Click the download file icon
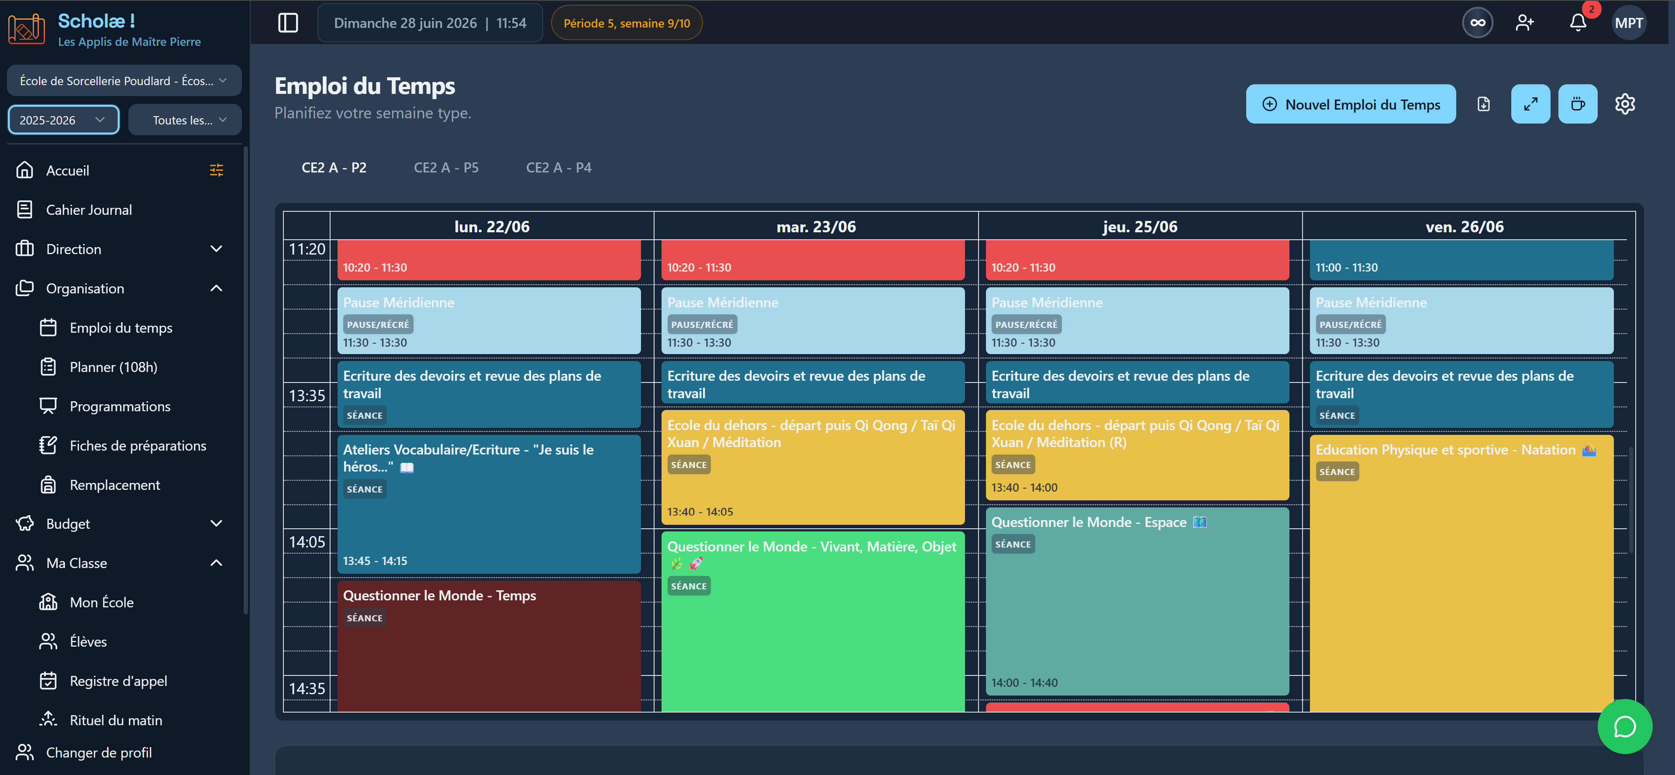Screen dimensions: 1675x775 [1484, 104]
